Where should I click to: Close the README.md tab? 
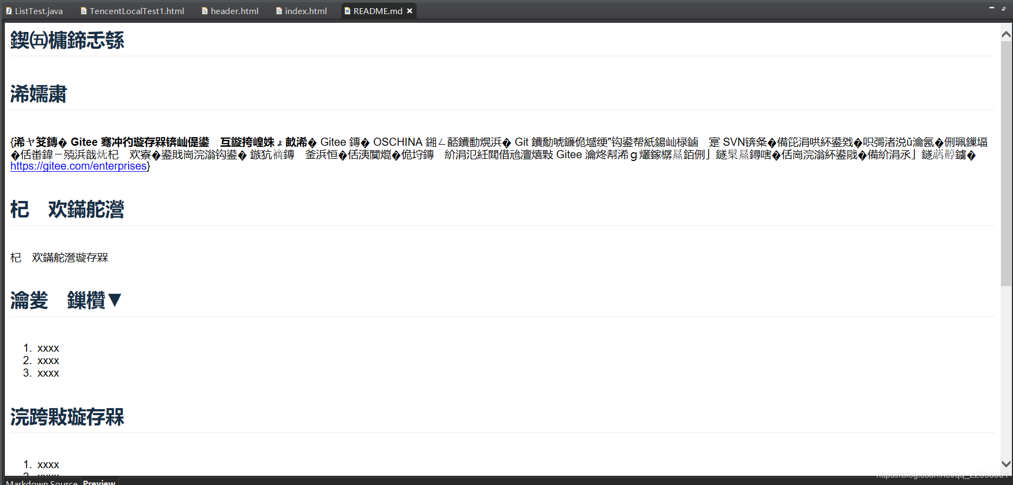(x=410, y=11)
